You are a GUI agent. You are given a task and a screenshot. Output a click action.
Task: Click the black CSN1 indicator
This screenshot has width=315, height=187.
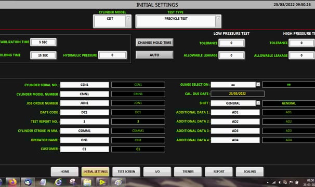[x=138, y=85]
